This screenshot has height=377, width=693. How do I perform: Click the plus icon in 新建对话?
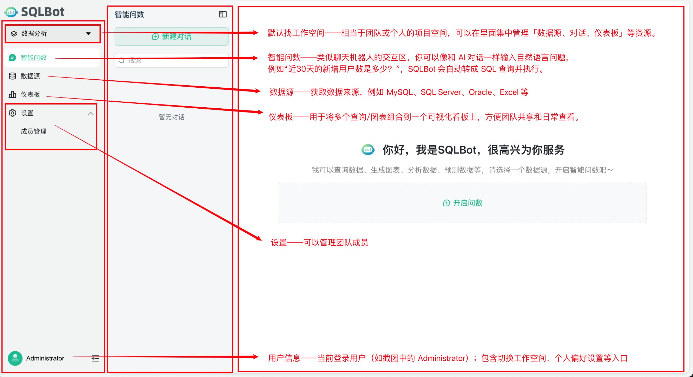tap(155, 37)
